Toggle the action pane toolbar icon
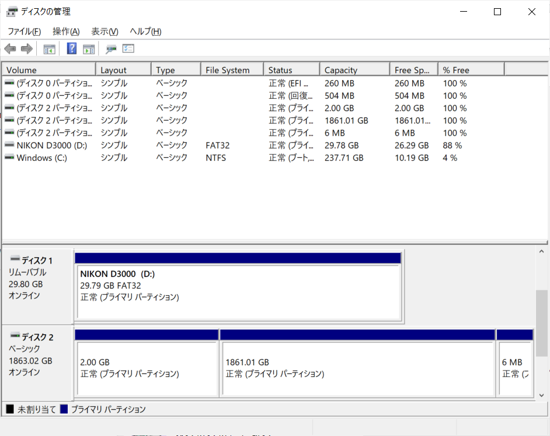The width and height of the screenshot is (550, 436). coord(89,49)
